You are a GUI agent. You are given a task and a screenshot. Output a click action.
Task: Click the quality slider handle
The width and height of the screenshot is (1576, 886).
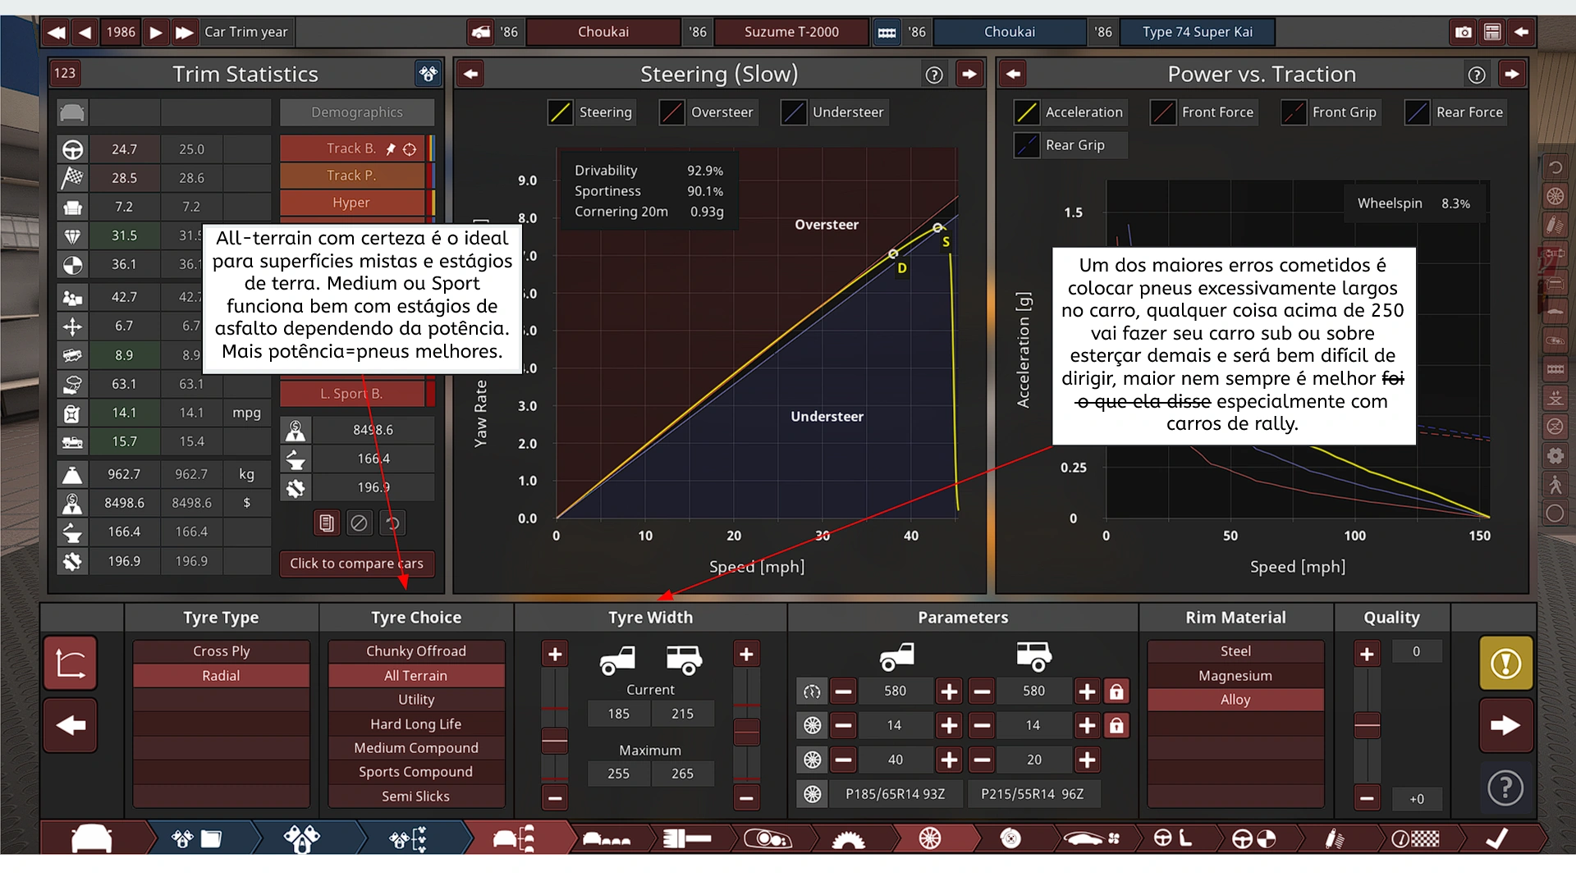1367,725
